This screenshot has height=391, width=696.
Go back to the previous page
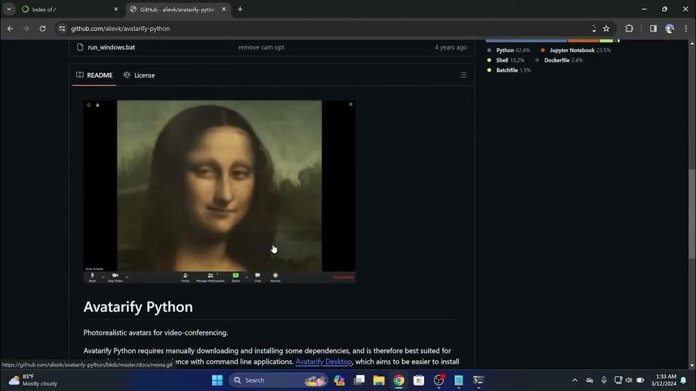(x=10, y=28)
